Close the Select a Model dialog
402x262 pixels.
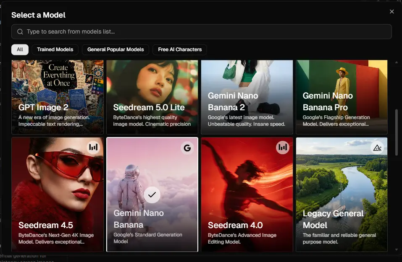(x=392, y=11)
